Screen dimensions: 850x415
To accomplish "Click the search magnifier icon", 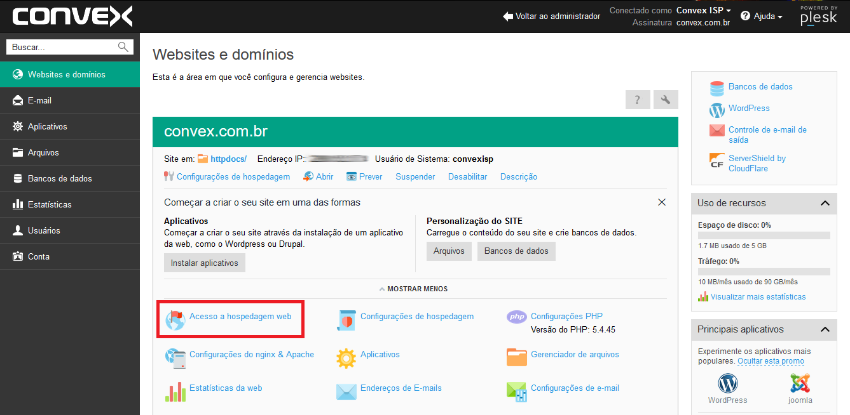I will [123, 47].
